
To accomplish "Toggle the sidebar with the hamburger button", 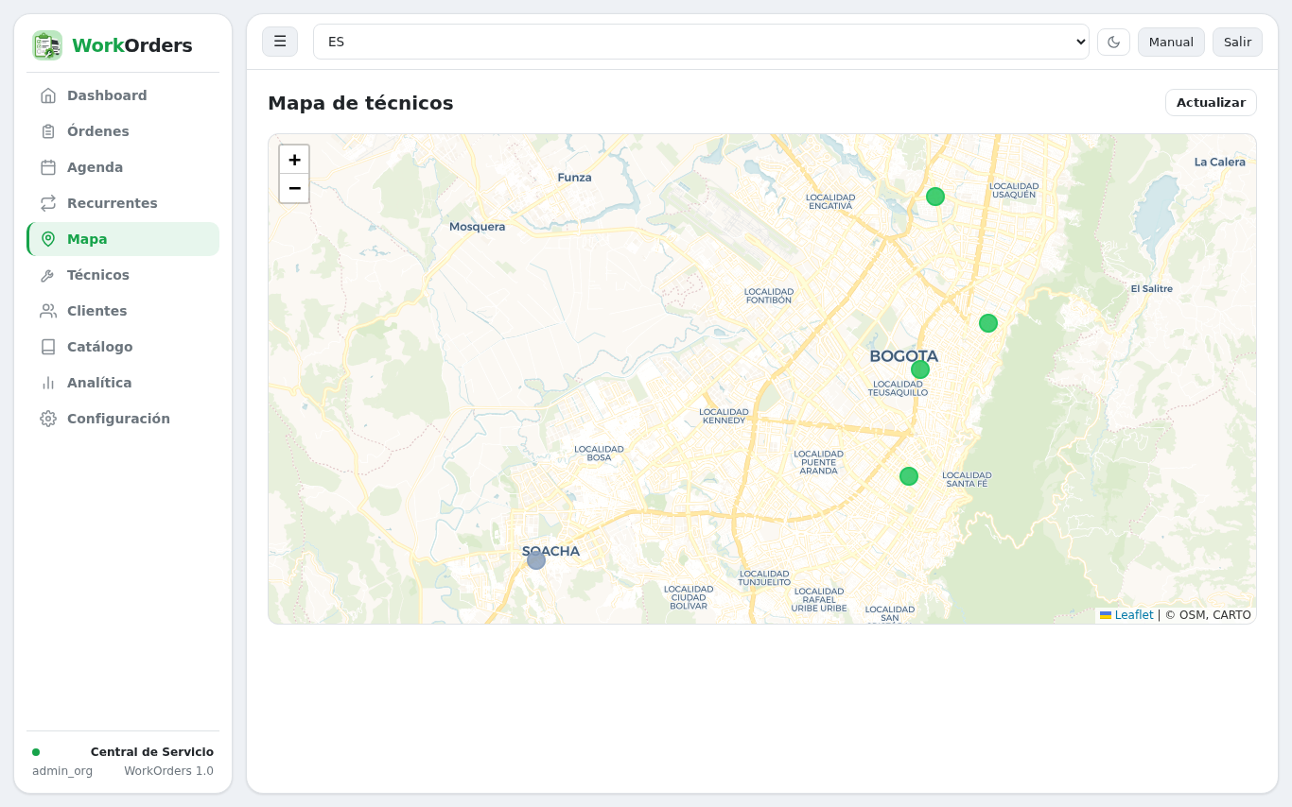I will click(x=280, y=42).
